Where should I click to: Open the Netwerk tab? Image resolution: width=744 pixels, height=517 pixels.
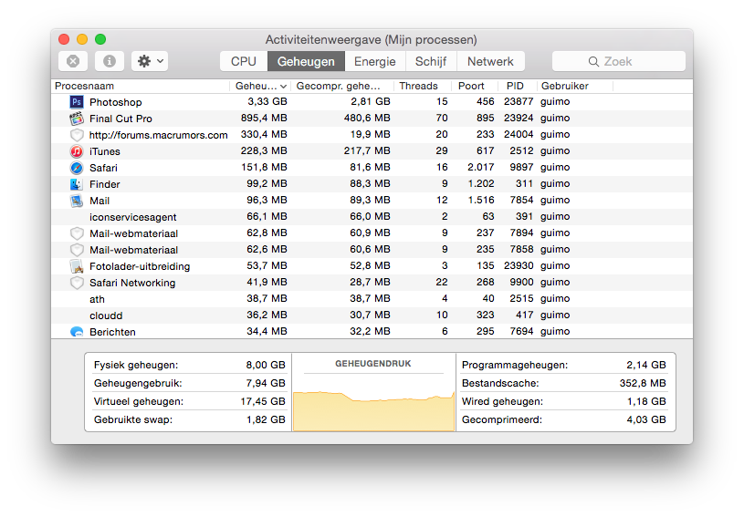coord(490,61)
